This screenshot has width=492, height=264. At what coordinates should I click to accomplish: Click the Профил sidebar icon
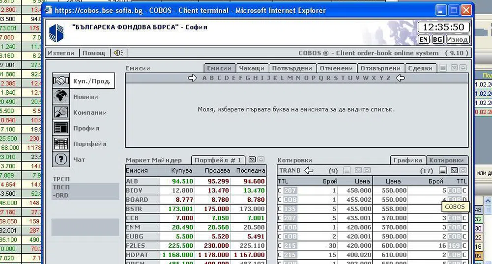tap(61, 128)
